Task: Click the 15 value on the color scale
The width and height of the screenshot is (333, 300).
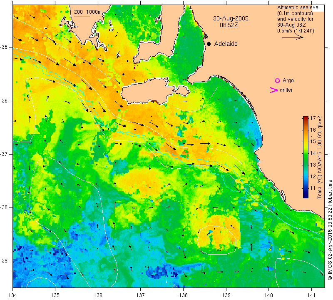Action: (313, 142)
